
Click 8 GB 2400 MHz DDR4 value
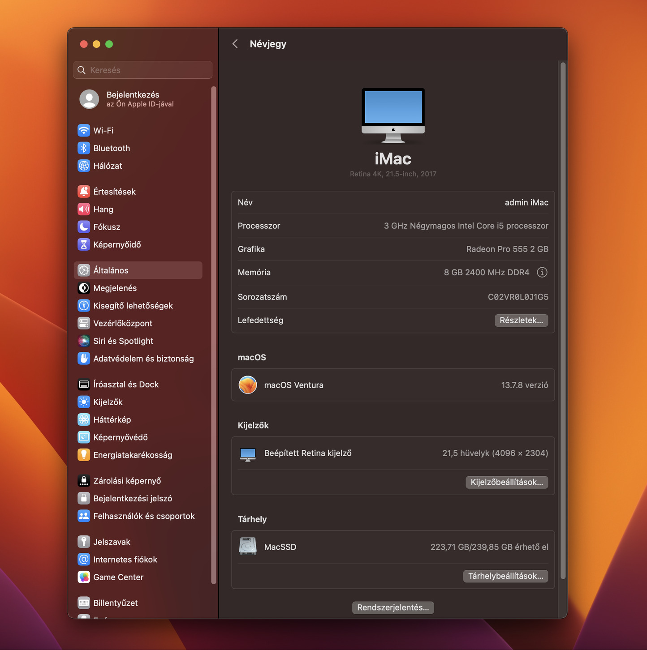pos(487,272)
